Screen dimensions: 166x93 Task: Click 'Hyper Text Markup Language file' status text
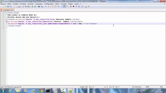[11, 87]
